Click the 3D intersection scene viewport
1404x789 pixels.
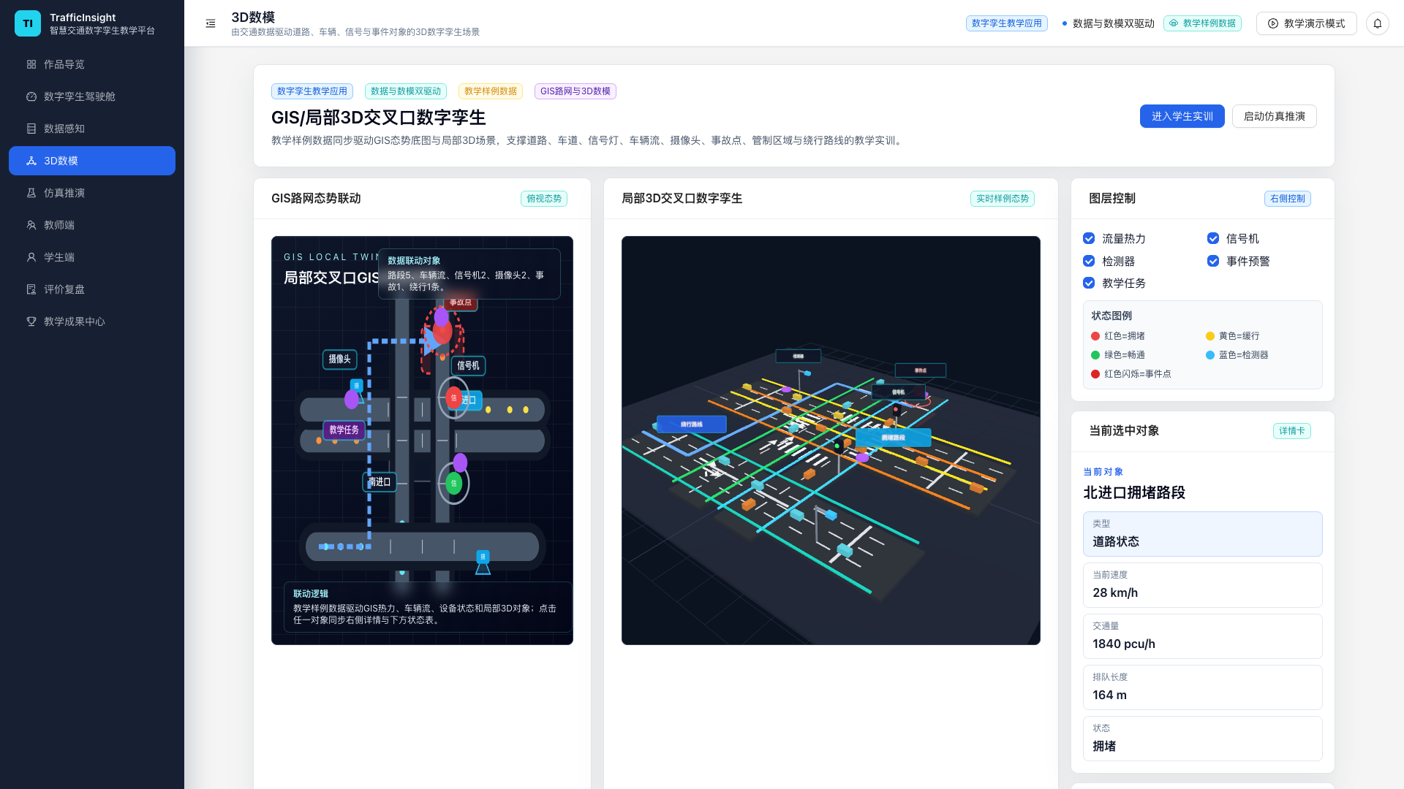tap(831, 441)
